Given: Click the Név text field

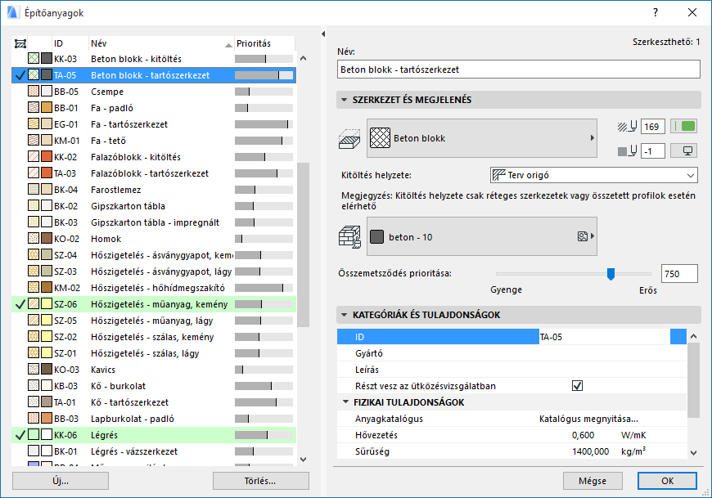Looking at the screenshot, I should [x=519, y=70].
